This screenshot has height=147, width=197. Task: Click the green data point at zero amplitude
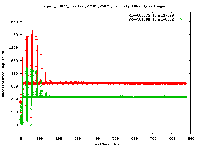click(31, 125)
